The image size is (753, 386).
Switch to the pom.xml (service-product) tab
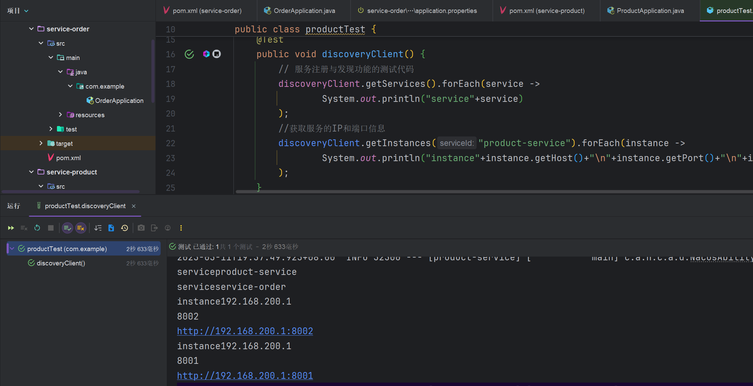tap(546, 11)
